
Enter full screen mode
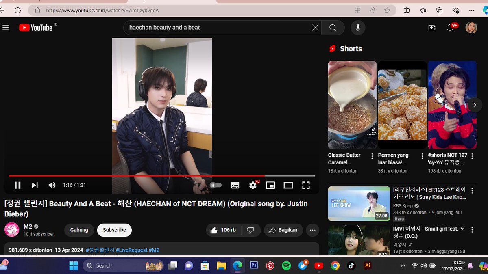[306, 185]
